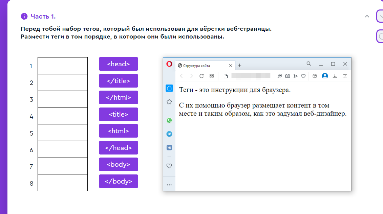Viewport: 383px width, 214px height.
Task: Collapse the Часть 1 section chevron
Action: [x=367, y=16]
